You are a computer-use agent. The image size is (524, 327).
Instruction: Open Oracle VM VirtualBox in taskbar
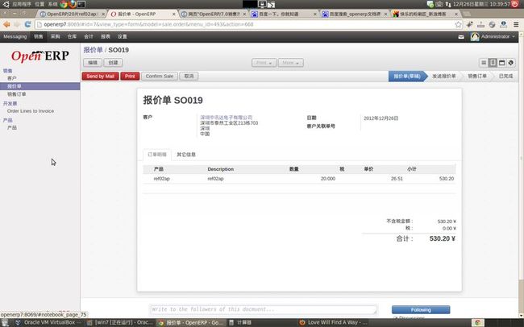(x=49, y=323)
